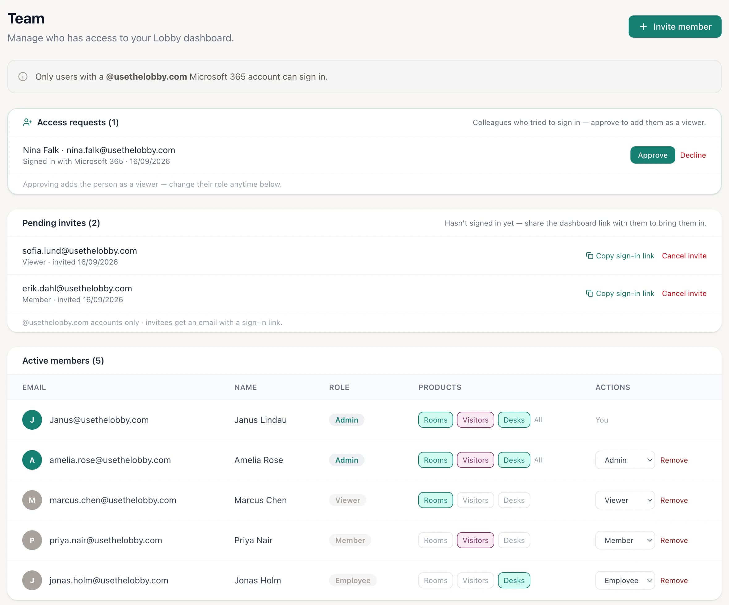This screenshot has width=729, height=605.
Task: Toggle Rooms product for Amelia Rose
Action: 435,460
